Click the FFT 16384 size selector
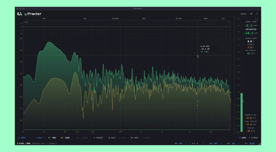The image size is (276, 152). 252,143
